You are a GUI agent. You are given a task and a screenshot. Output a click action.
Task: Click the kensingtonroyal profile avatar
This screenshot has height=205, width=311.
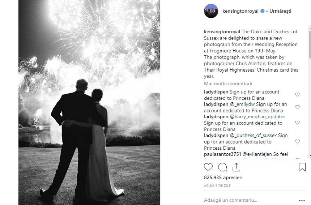click(211, 11)
